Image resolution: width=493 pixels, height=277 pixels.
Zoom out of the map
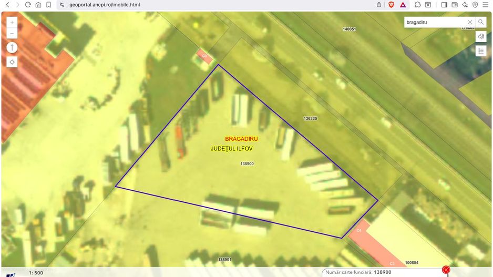[12, 33]
